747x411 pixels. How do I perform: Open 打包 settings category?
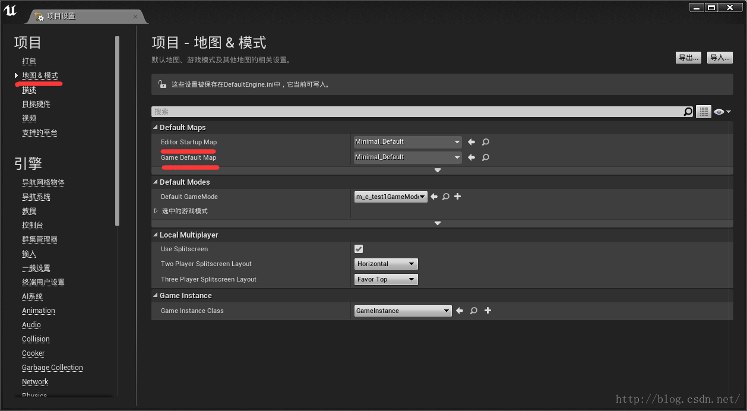point(29,61)
